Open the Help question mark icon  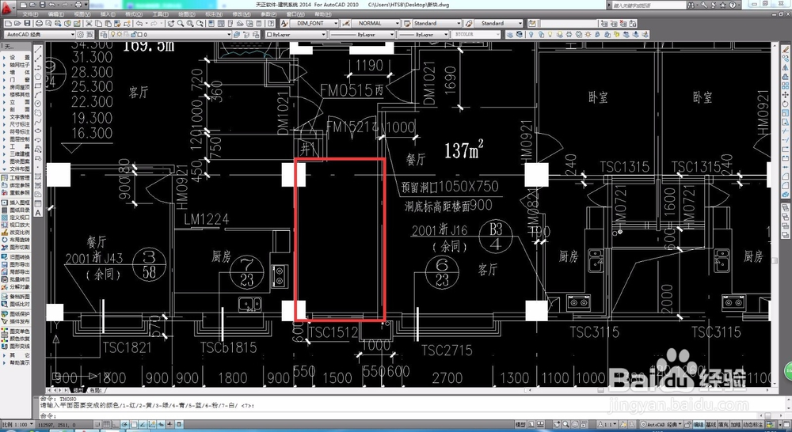pyautogui.click(x=271, y=23)
